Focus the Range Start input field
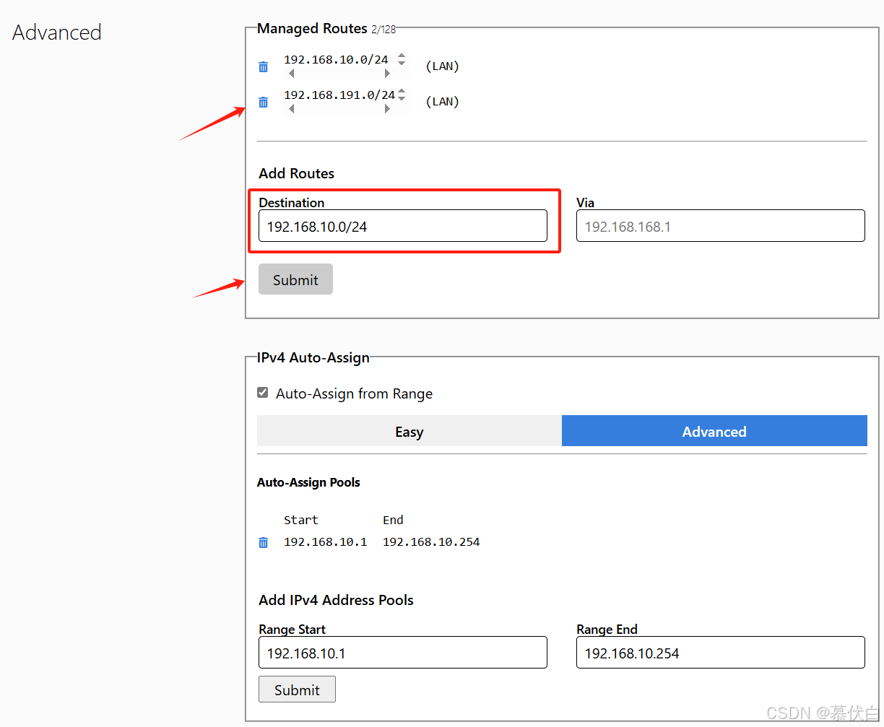The height and width of the screenshot is (727, 884). [402, 653]
